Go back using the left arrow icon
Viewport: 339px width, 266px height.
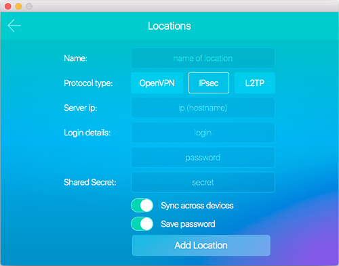coord(14,26)
